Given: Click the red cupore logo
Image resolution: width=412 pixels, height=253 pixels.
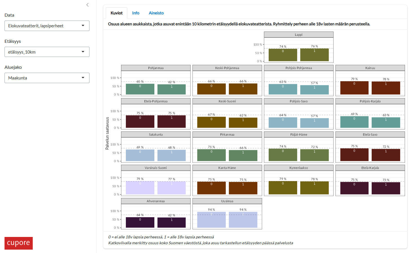Looking at the screenshot, I should pyautogui.click(x=19, y=243).
